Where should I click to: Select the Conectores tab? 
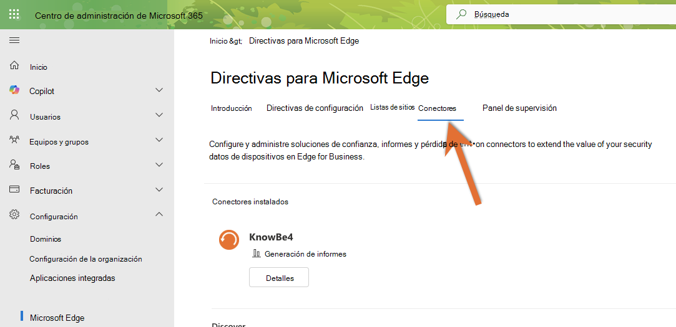(x=437, y=109)
